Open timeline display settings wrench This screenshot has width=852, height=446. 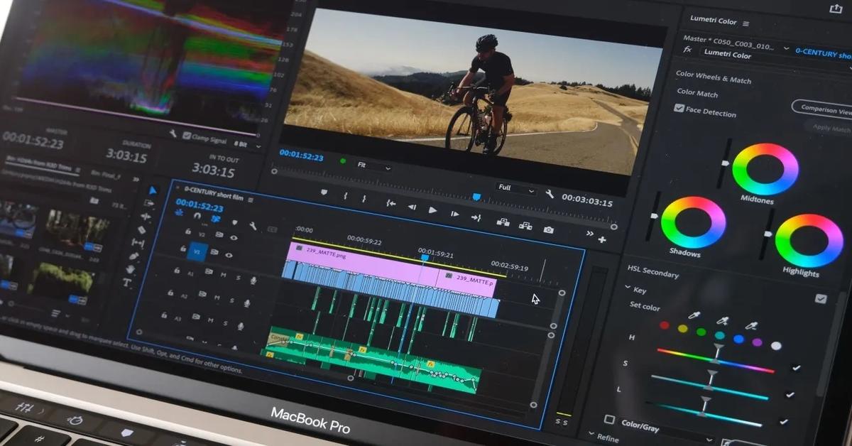(253, 226)
